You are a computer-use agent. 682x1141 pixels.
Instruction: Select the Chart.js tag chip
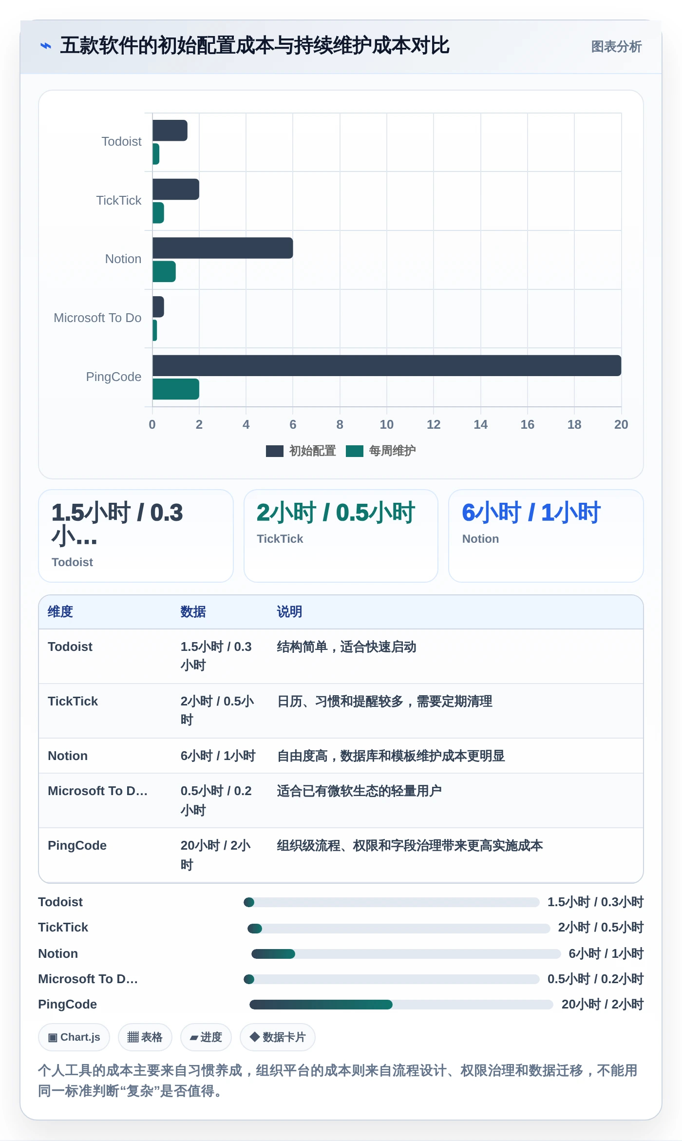pos(74,1037)
